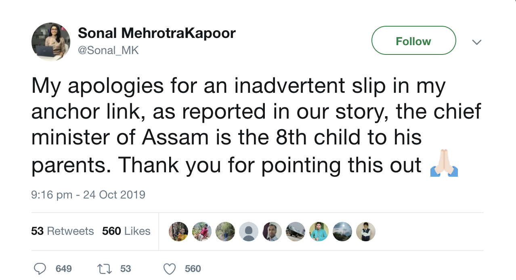516x280 pixels.
Task: Follow Sonal MehrotraKapoor
Action: pos(413,41)
